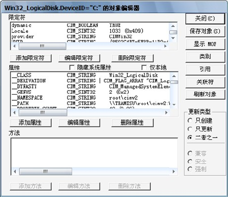The height and width of the screenshot is (197, 228).
Task: Select the Locale qualifier row
Action: tap(90, 31)
